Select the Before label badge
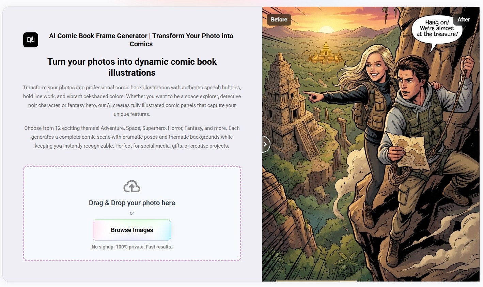 click(x=279, y=19)
